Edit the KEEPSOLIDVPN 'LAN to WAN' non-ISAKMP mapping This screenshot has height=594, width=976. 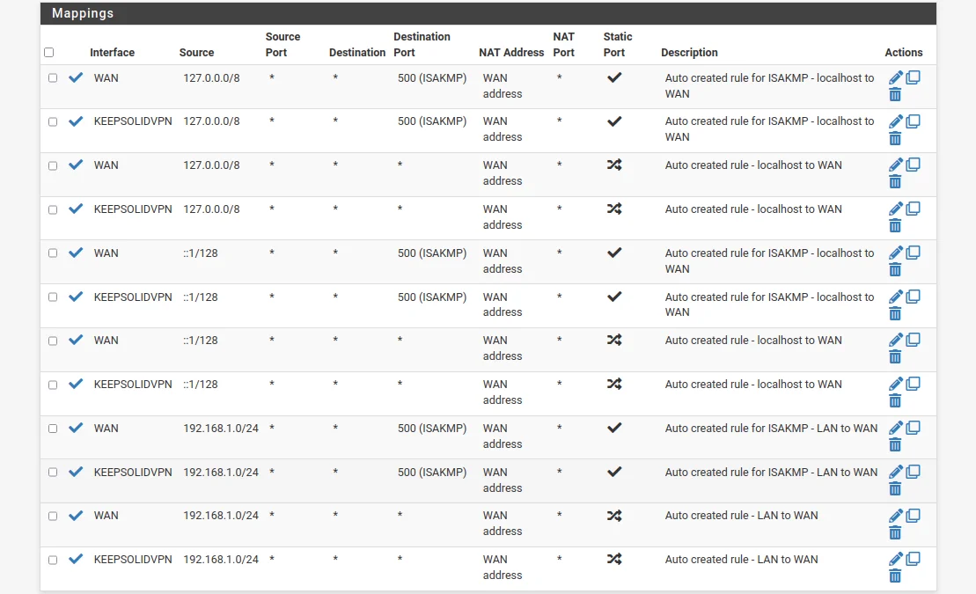896,559
